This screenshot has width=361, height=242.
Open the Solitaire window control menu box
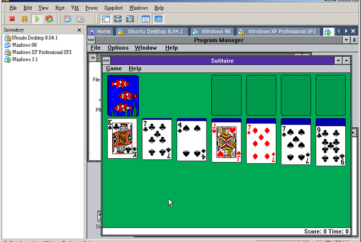click(106, 61)
